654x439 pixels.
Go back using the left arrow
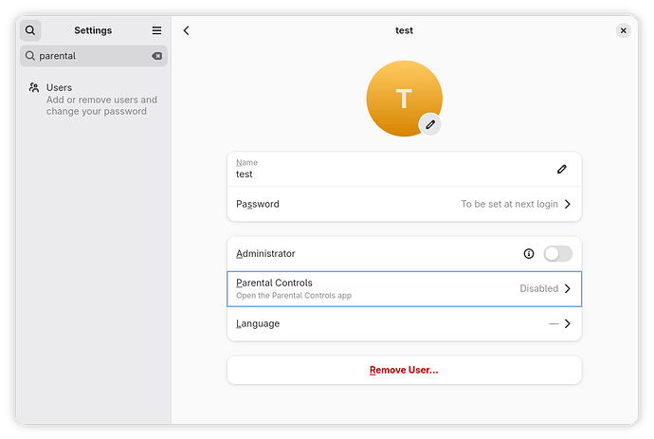(x=187, y=30)
